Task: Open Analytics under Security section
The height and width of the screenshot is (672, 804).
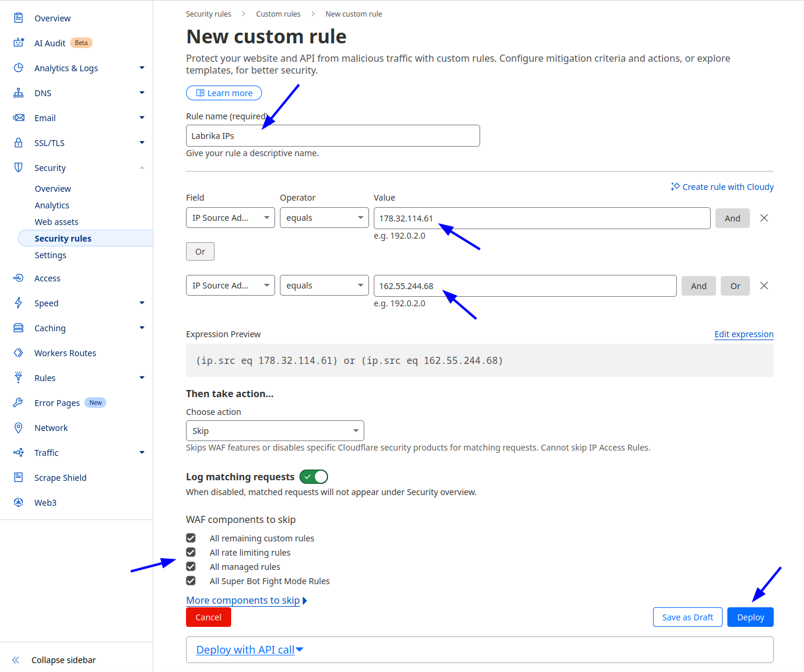Action: [x=52, y=205]
